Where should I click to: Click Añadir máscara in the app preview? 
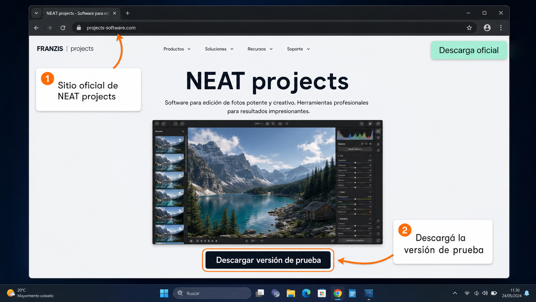pyautogui.click(x=355, y=149)
